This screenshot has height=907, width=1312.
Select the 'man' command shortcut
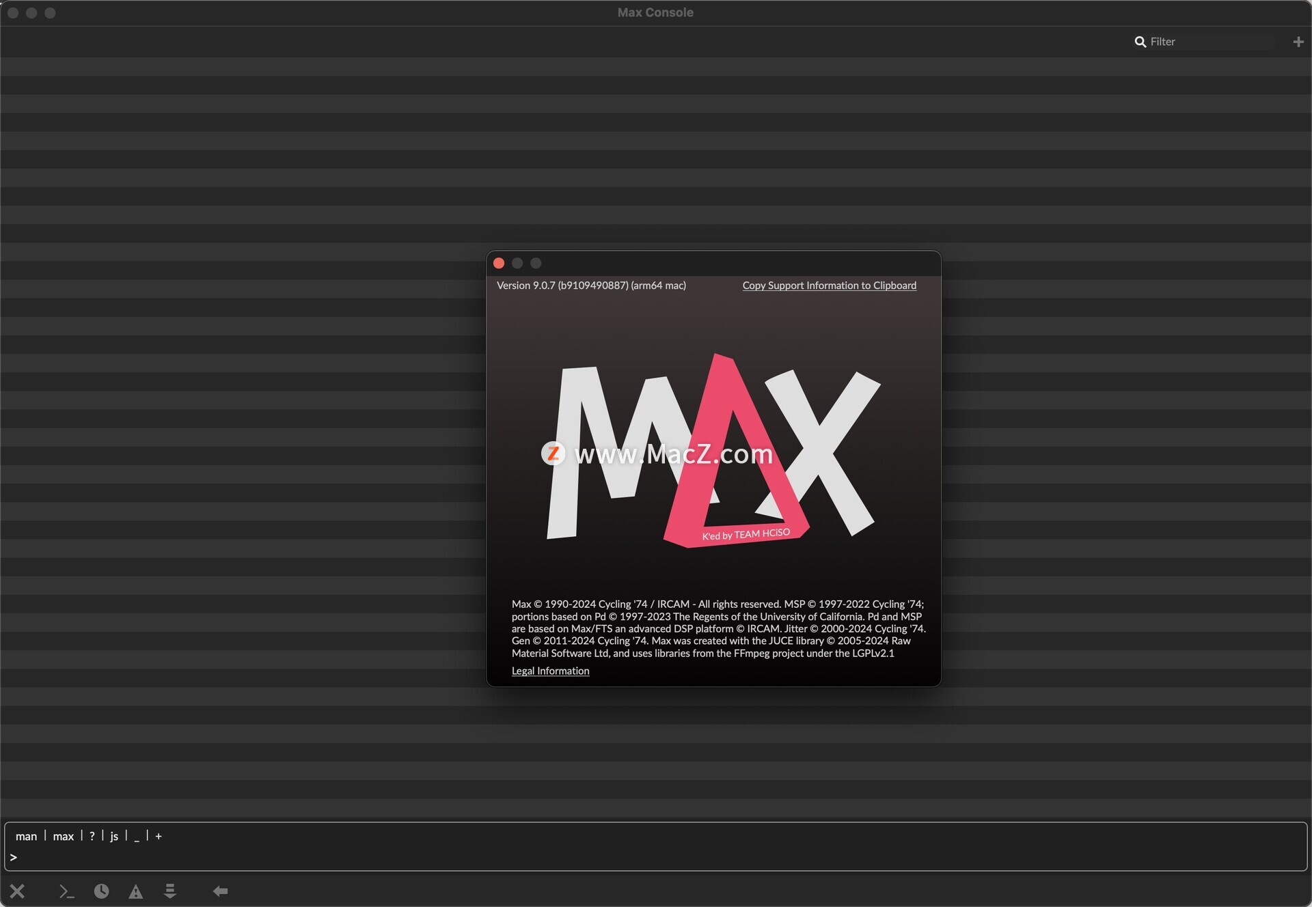26,836
